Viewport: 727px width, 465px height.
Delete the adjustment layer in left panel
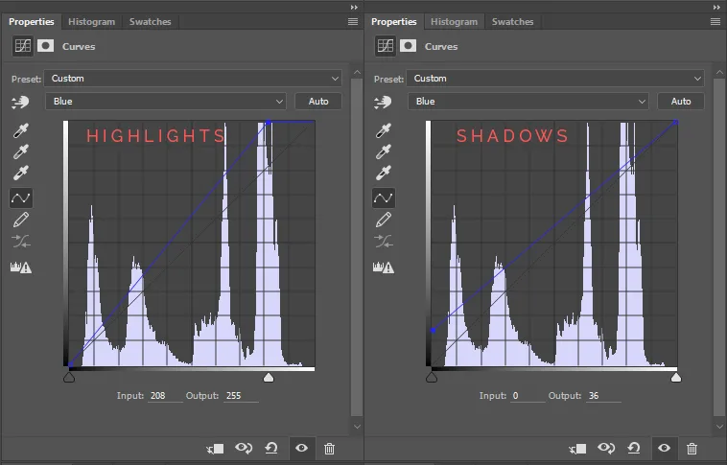(x=329, y=449)
